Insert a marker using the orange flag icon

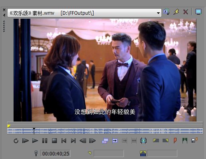tap(175, 141)
